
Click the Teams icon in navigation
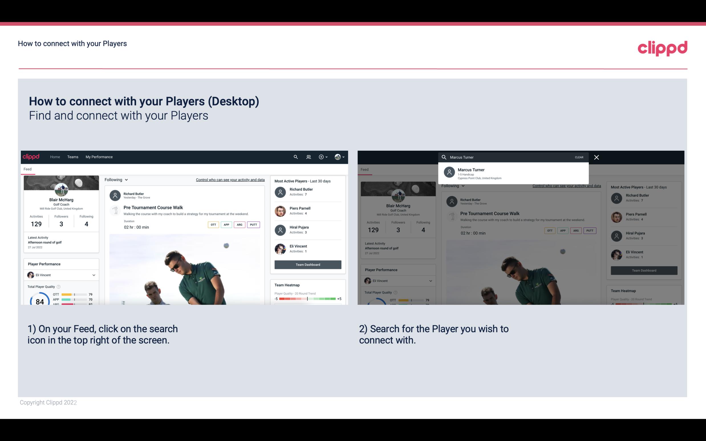coord(72,157)
